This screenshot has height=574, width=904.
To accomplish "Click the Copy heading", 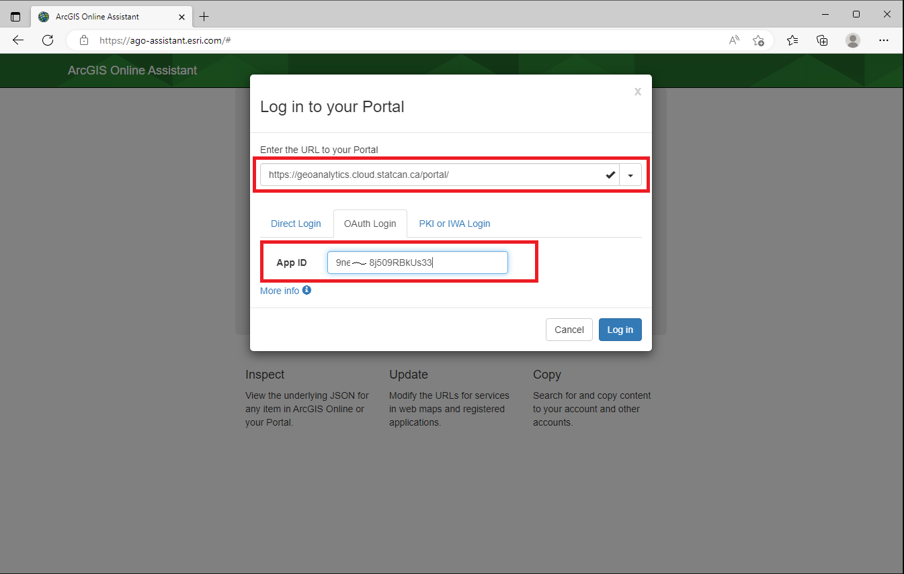I will (x=547, y=375).
